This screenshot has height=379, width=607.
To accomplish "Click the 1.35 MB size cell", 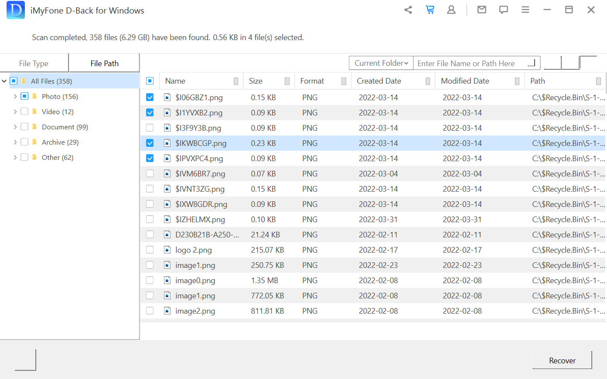I will (264, 280).
